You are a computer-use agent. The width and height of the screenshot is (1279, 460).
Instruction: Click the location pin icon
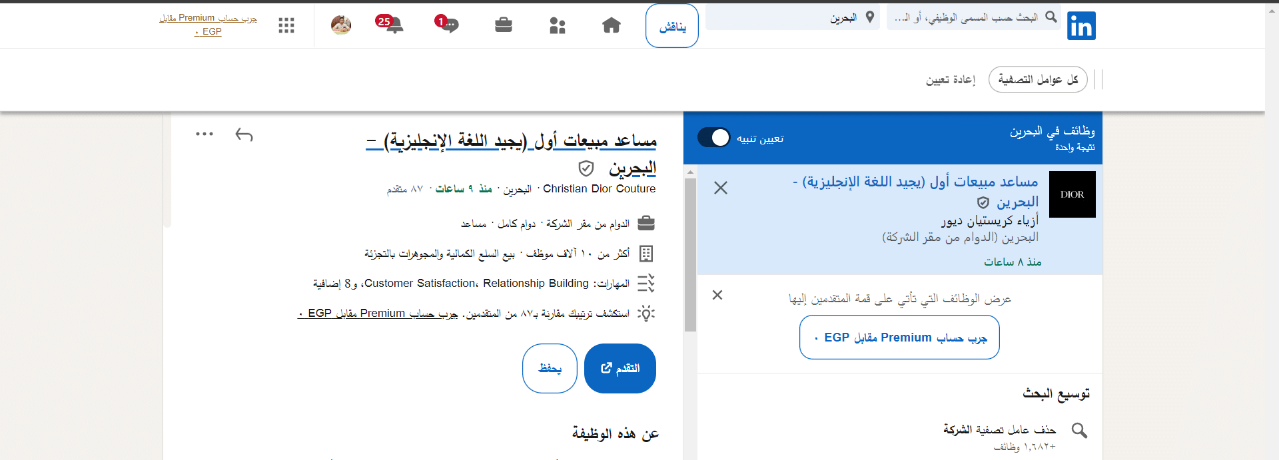(870, 17)
